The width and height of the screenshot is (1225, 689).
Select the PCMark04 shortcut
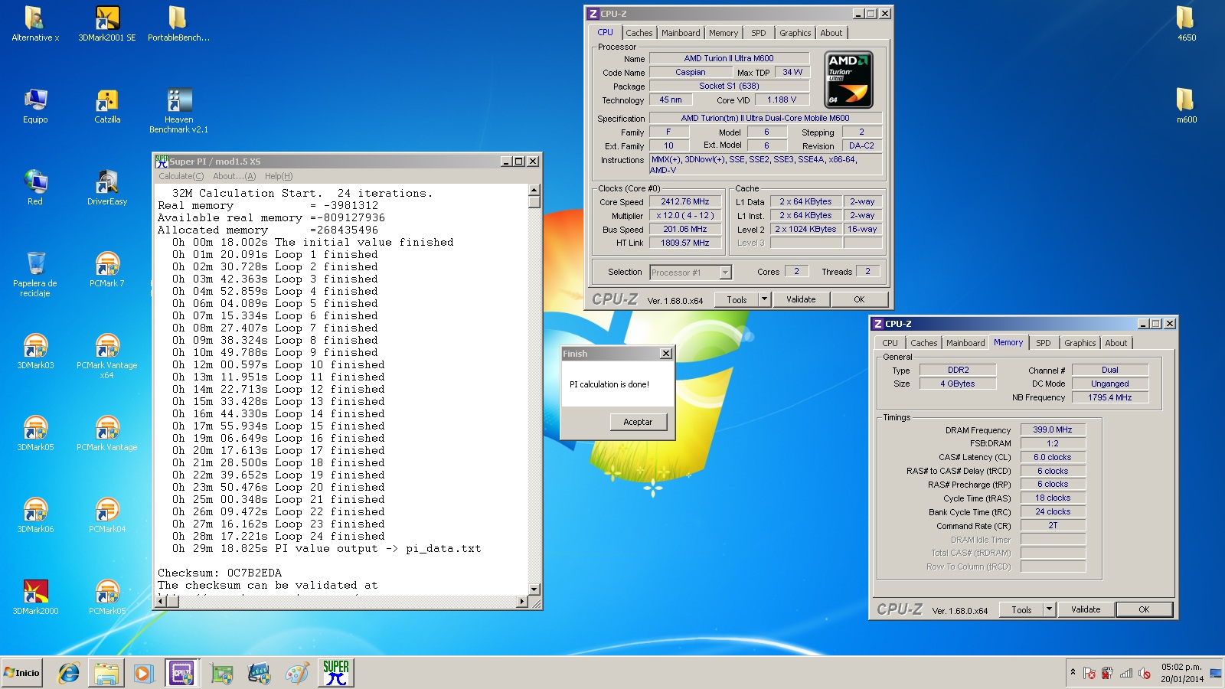tap(107, 515)
